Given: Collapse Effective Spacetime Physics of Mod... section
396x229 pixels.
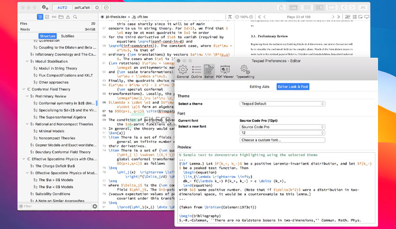Looking at the screenshot, I should [27, 173].
